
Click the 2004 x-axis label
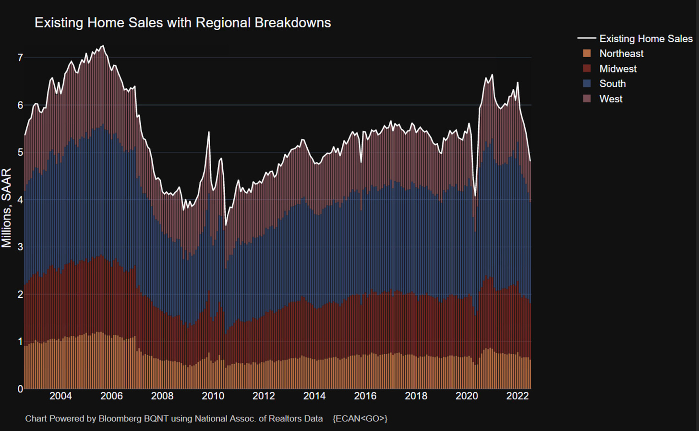(60, 396)
